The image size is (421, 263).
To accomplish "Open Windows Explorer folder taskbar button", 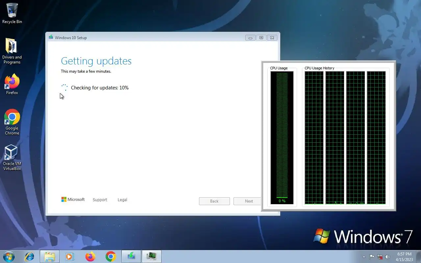I will point(50,256).
